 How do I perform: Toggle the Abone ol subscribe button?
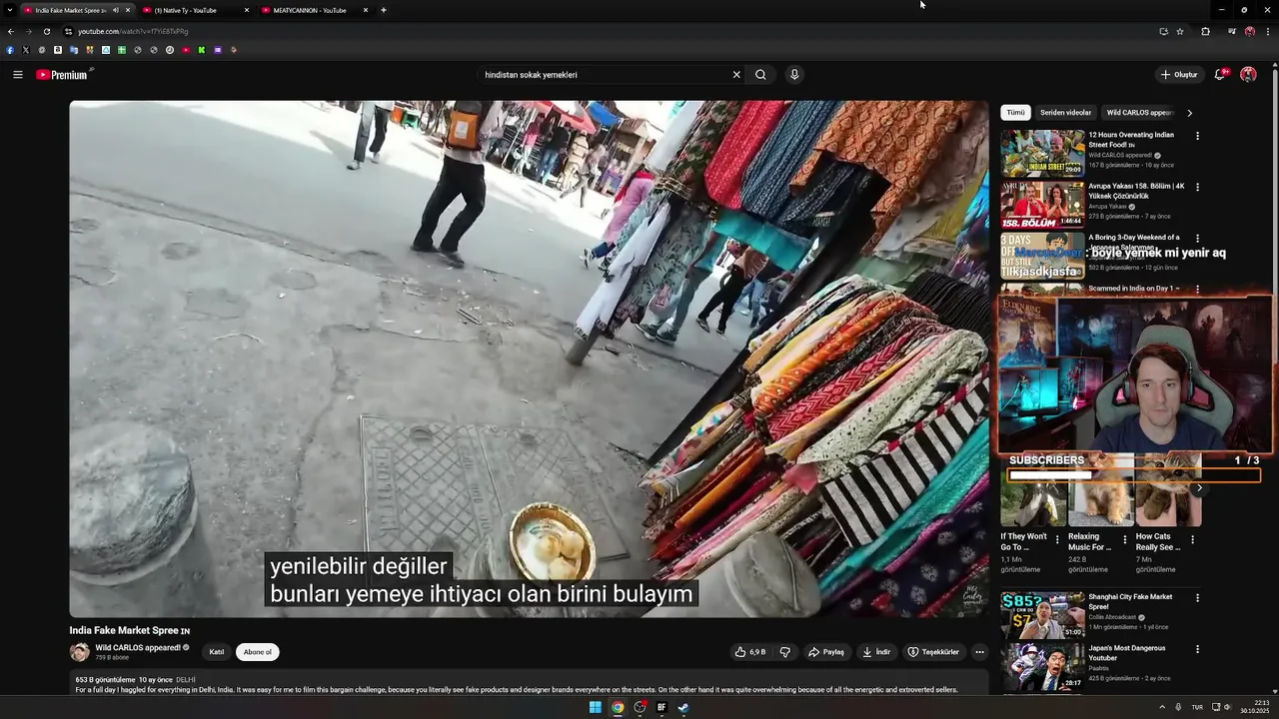point(258,652)
